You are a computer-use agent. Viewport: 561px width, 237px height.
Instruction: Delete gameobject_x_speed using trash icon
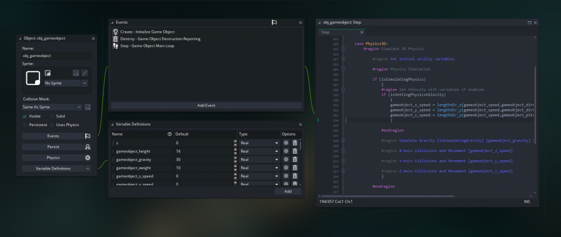[x=295, y=176]
